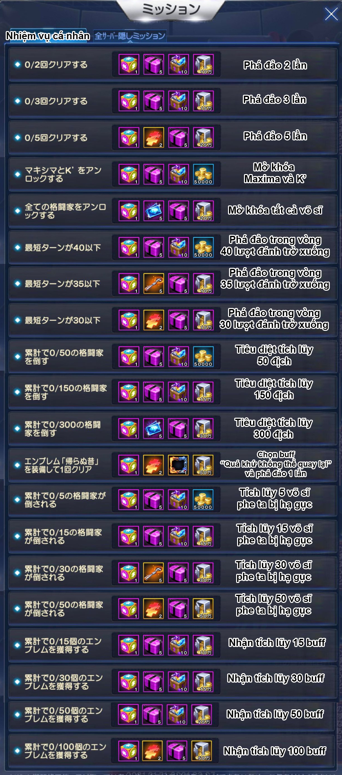This screenshot has width=342, height=775.
Task: Switch to the 全サーバー隠しミッション tab
Action: [x=130, y=36]
